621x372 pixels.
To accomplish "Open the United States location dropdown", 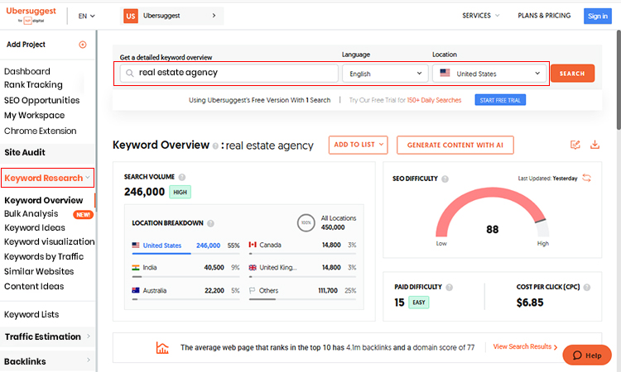I will coord(489,74).
